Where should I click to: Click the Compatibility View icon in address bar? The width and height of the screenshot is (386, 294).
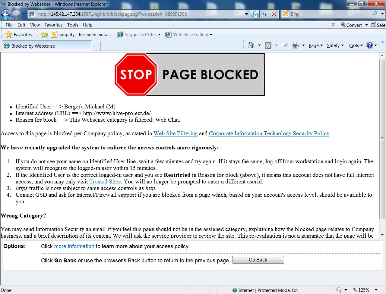pos(255,14)
